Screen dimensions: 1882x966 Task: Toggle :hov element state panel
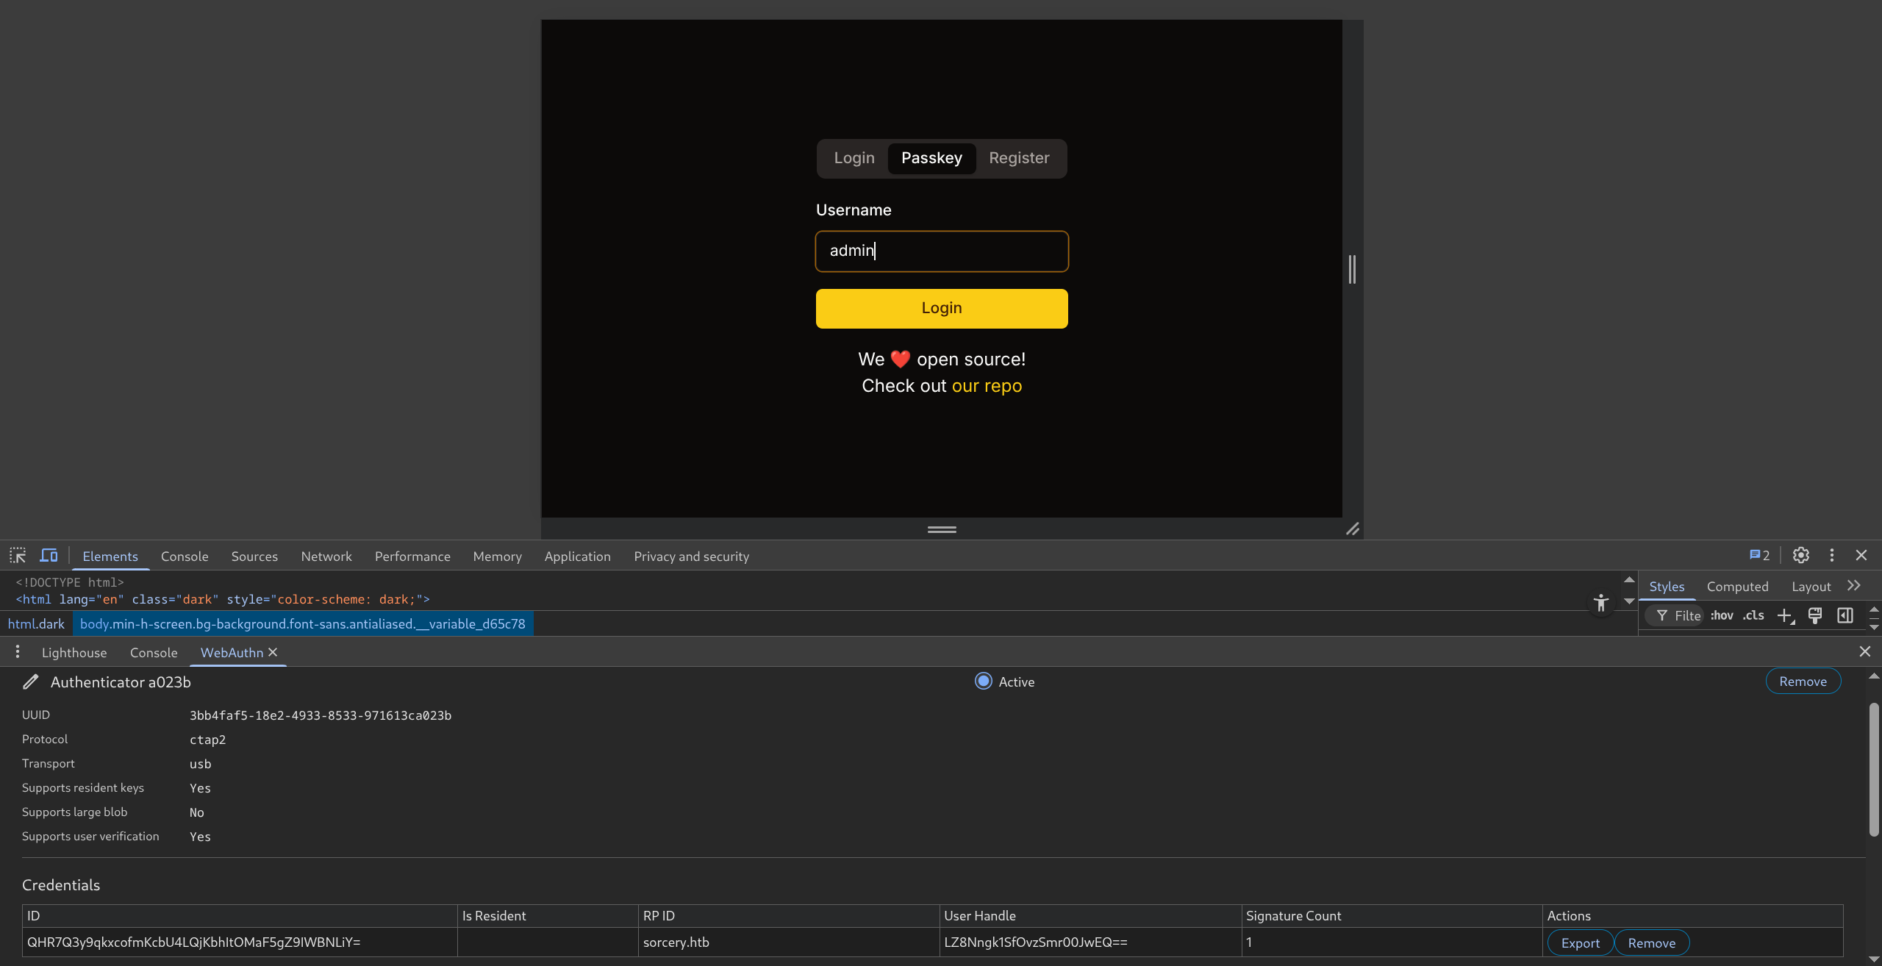coord(1721,616)
